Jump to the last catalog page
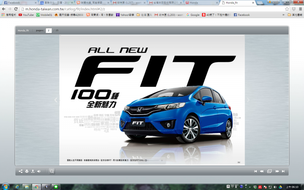 283,171
